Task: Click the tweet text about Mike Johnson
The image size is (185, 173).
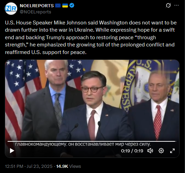Action: 91,37
